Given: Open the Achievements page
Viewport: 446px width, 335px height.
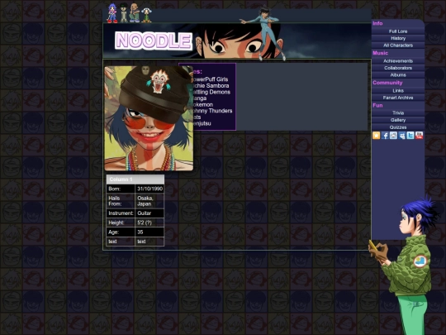Looking at the screenshot, I should (x=398, y=61).
